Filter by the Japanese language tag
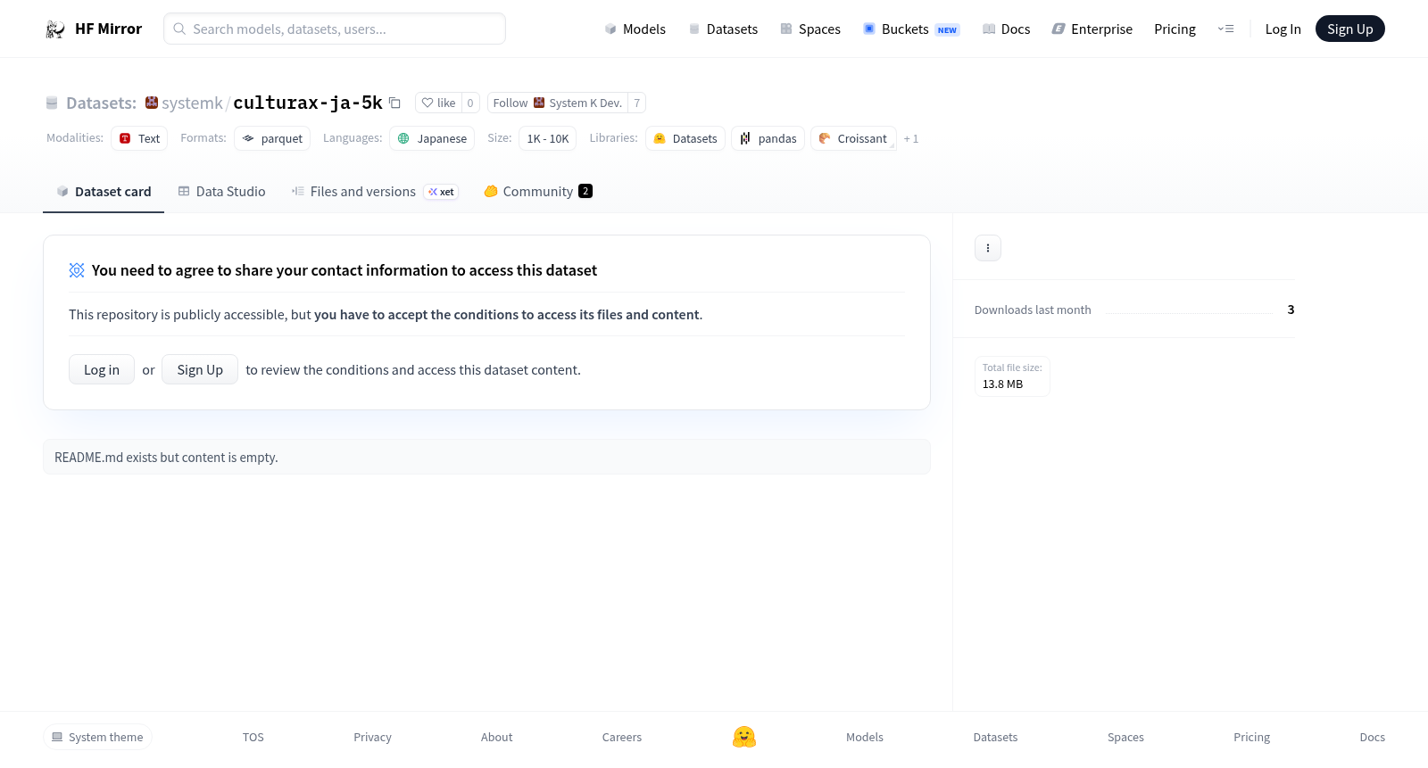The height and width of the screenshot is (768, 1428). (x=432, y=138)
